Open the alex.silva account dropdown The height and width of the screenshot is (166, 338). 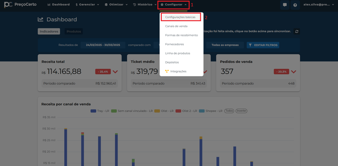(x=319, y=5)
